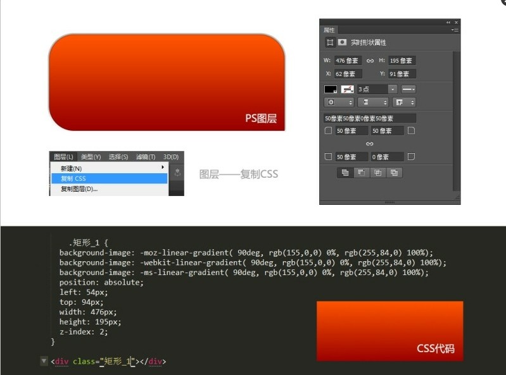Click the PS图层 orange rounded shape
This screenshot has width=506, height=375.
[x=167, y=82]
